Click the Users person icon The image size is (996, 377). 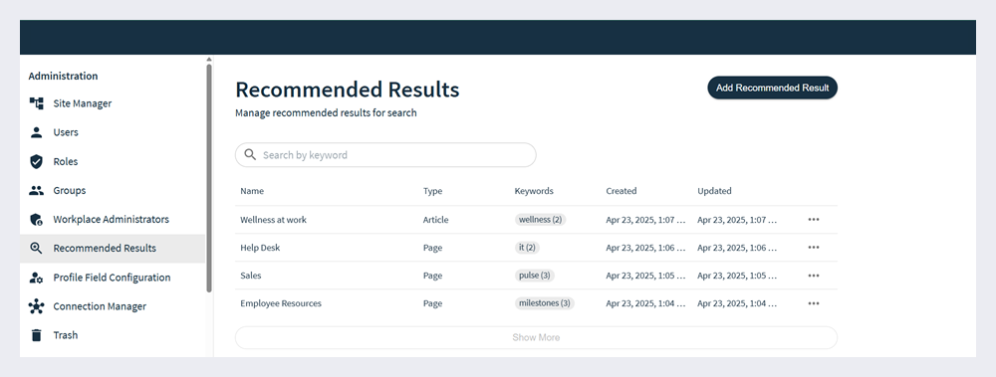click(x=36, y=132)
